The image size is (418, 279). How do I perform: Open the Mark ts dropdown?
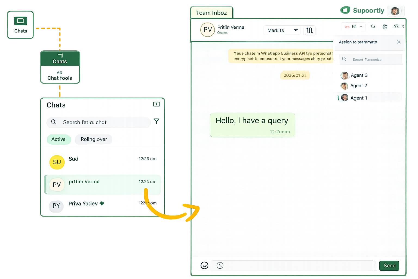(x=282, y=30)
